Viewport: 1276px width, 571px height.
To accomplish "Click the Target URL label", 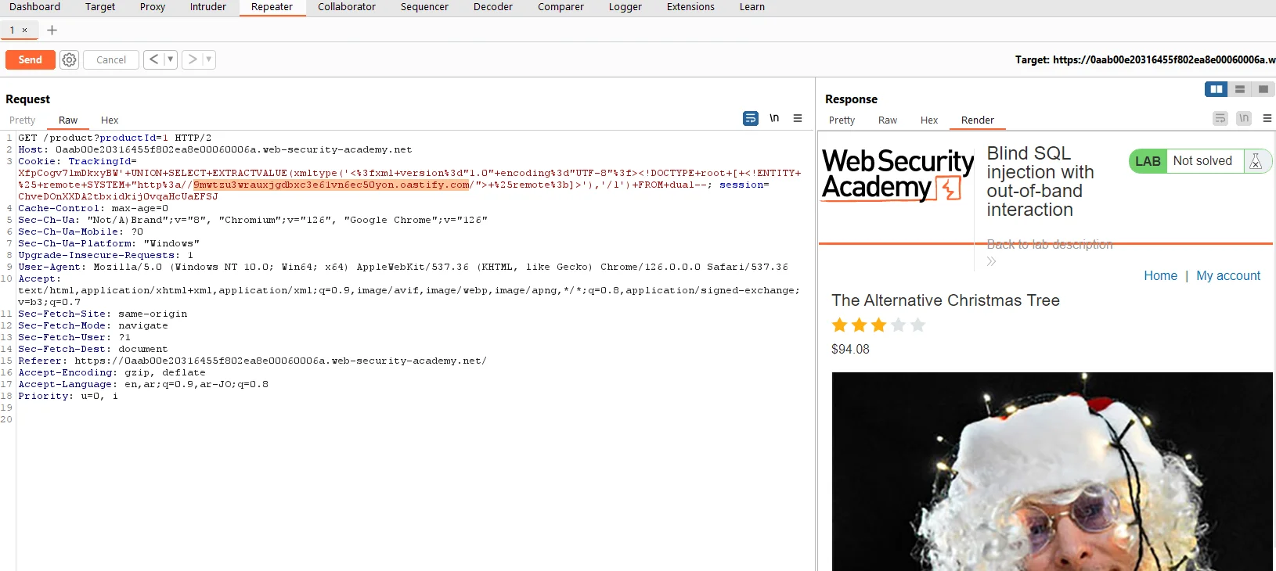I will point(1145,59).
